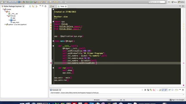Close the *hola editor tab
The image size is (186, 104).
[x=66, y=6]
